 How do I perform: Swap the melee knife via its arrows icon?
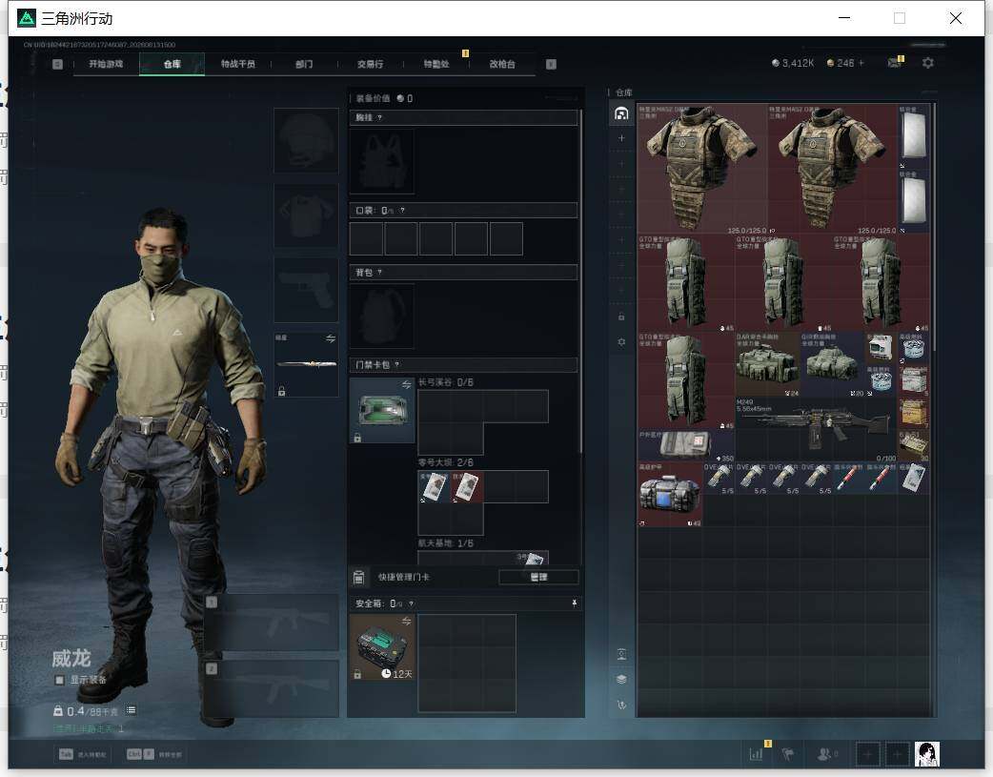pos(331,338)
